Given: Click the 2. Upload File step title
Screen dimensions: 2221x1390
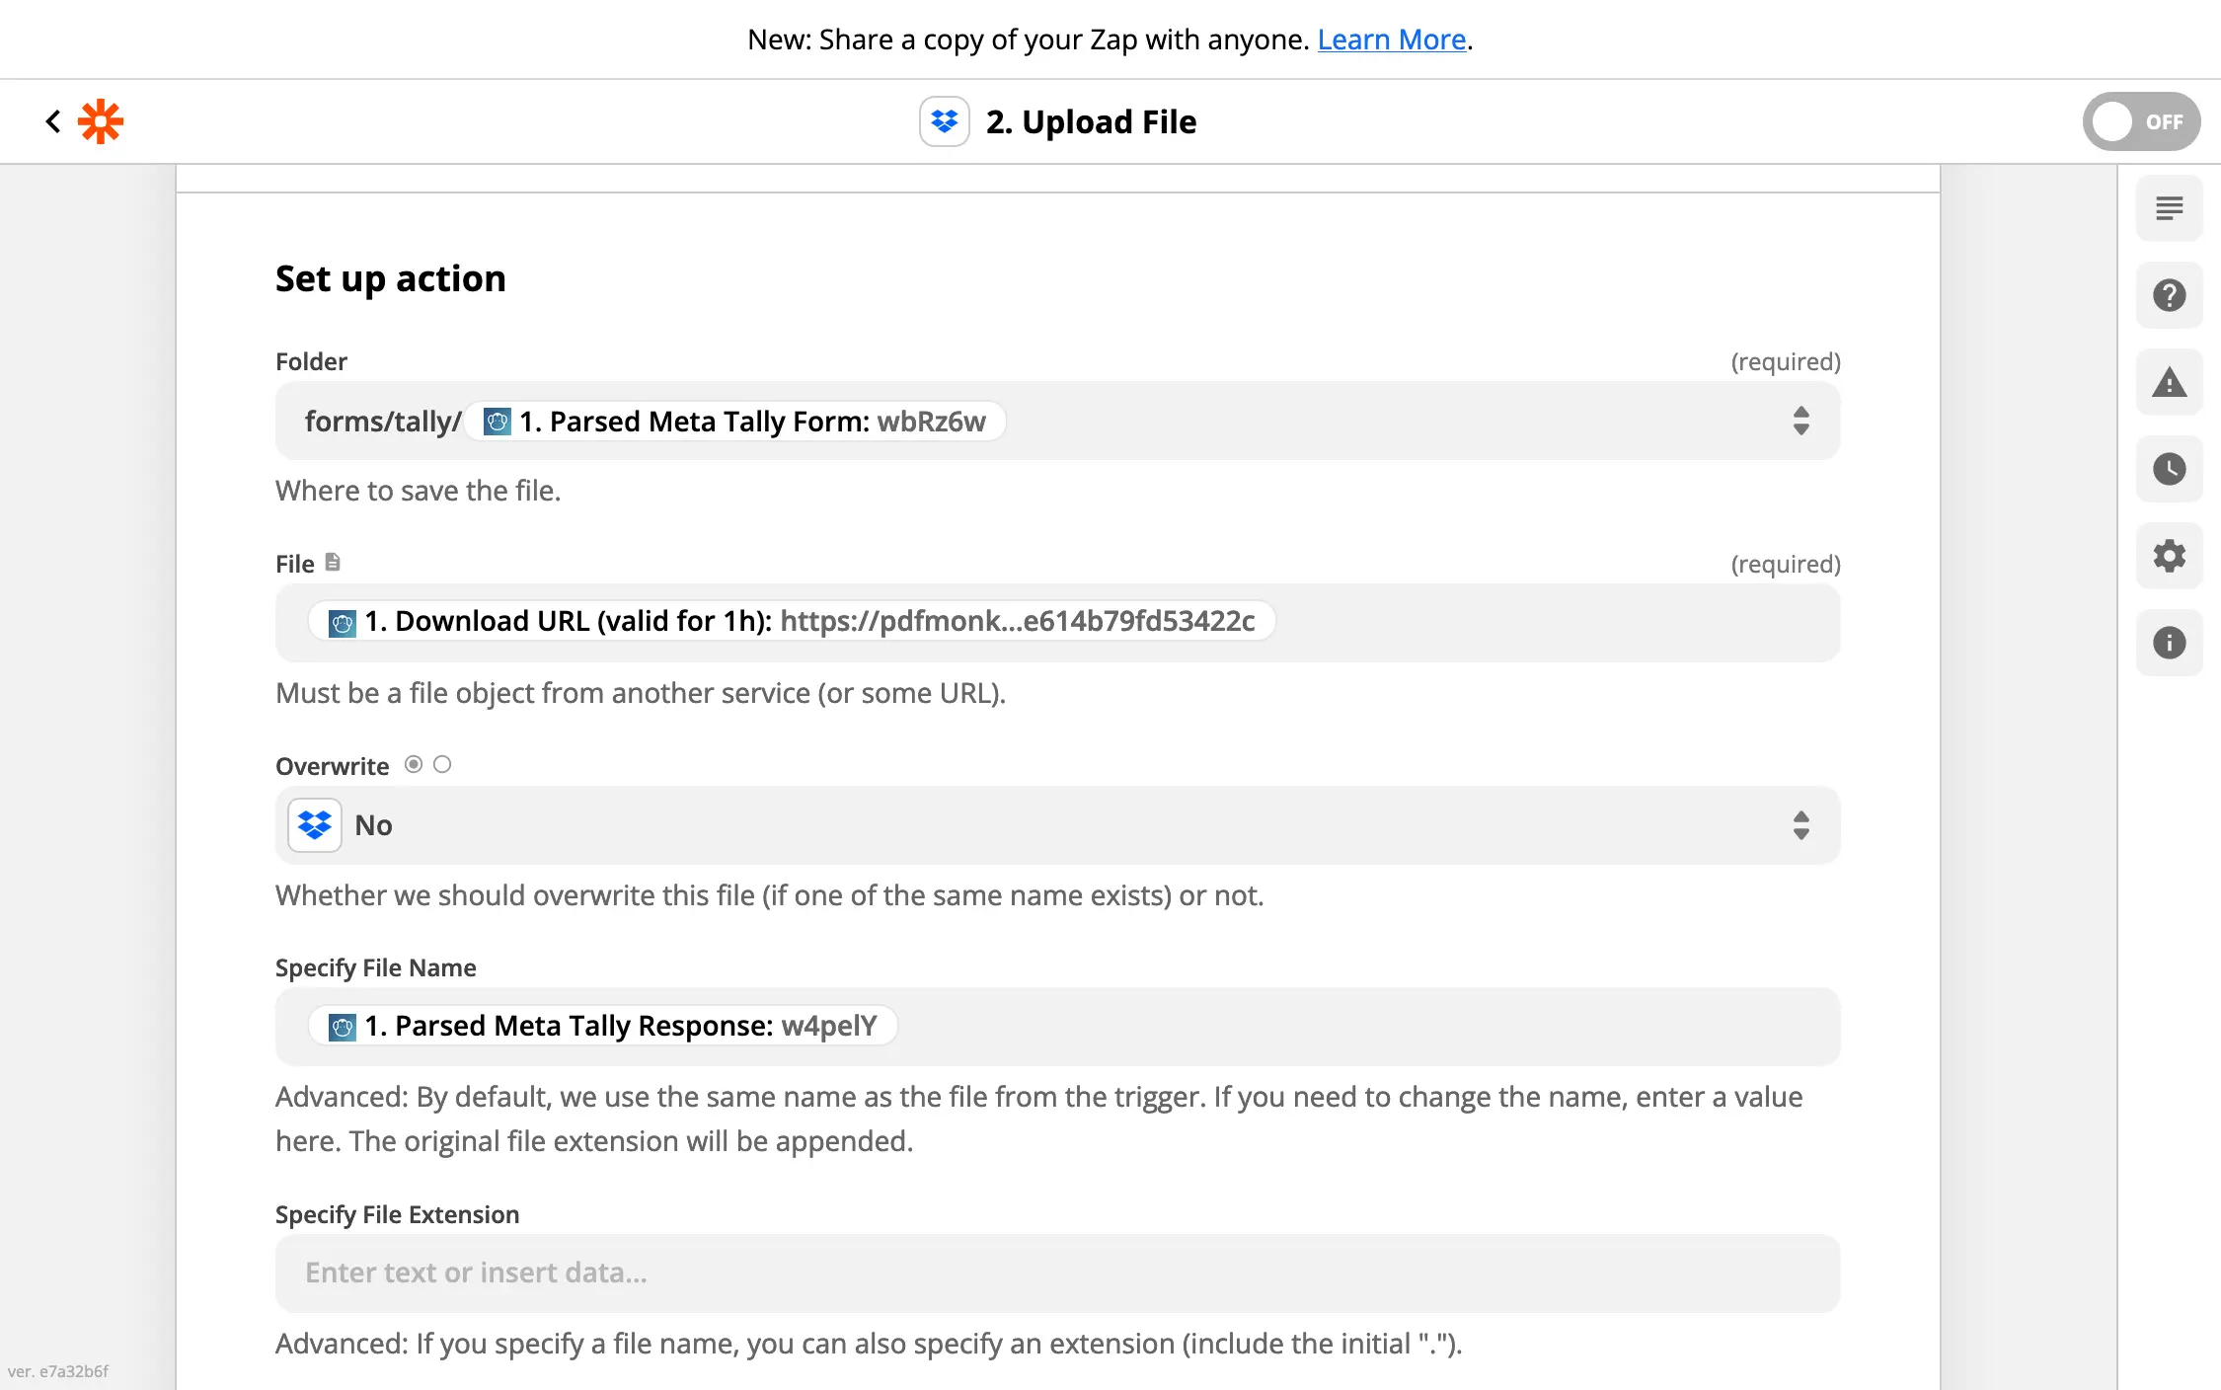Looking at the screenshot, I should [1090, 121].
